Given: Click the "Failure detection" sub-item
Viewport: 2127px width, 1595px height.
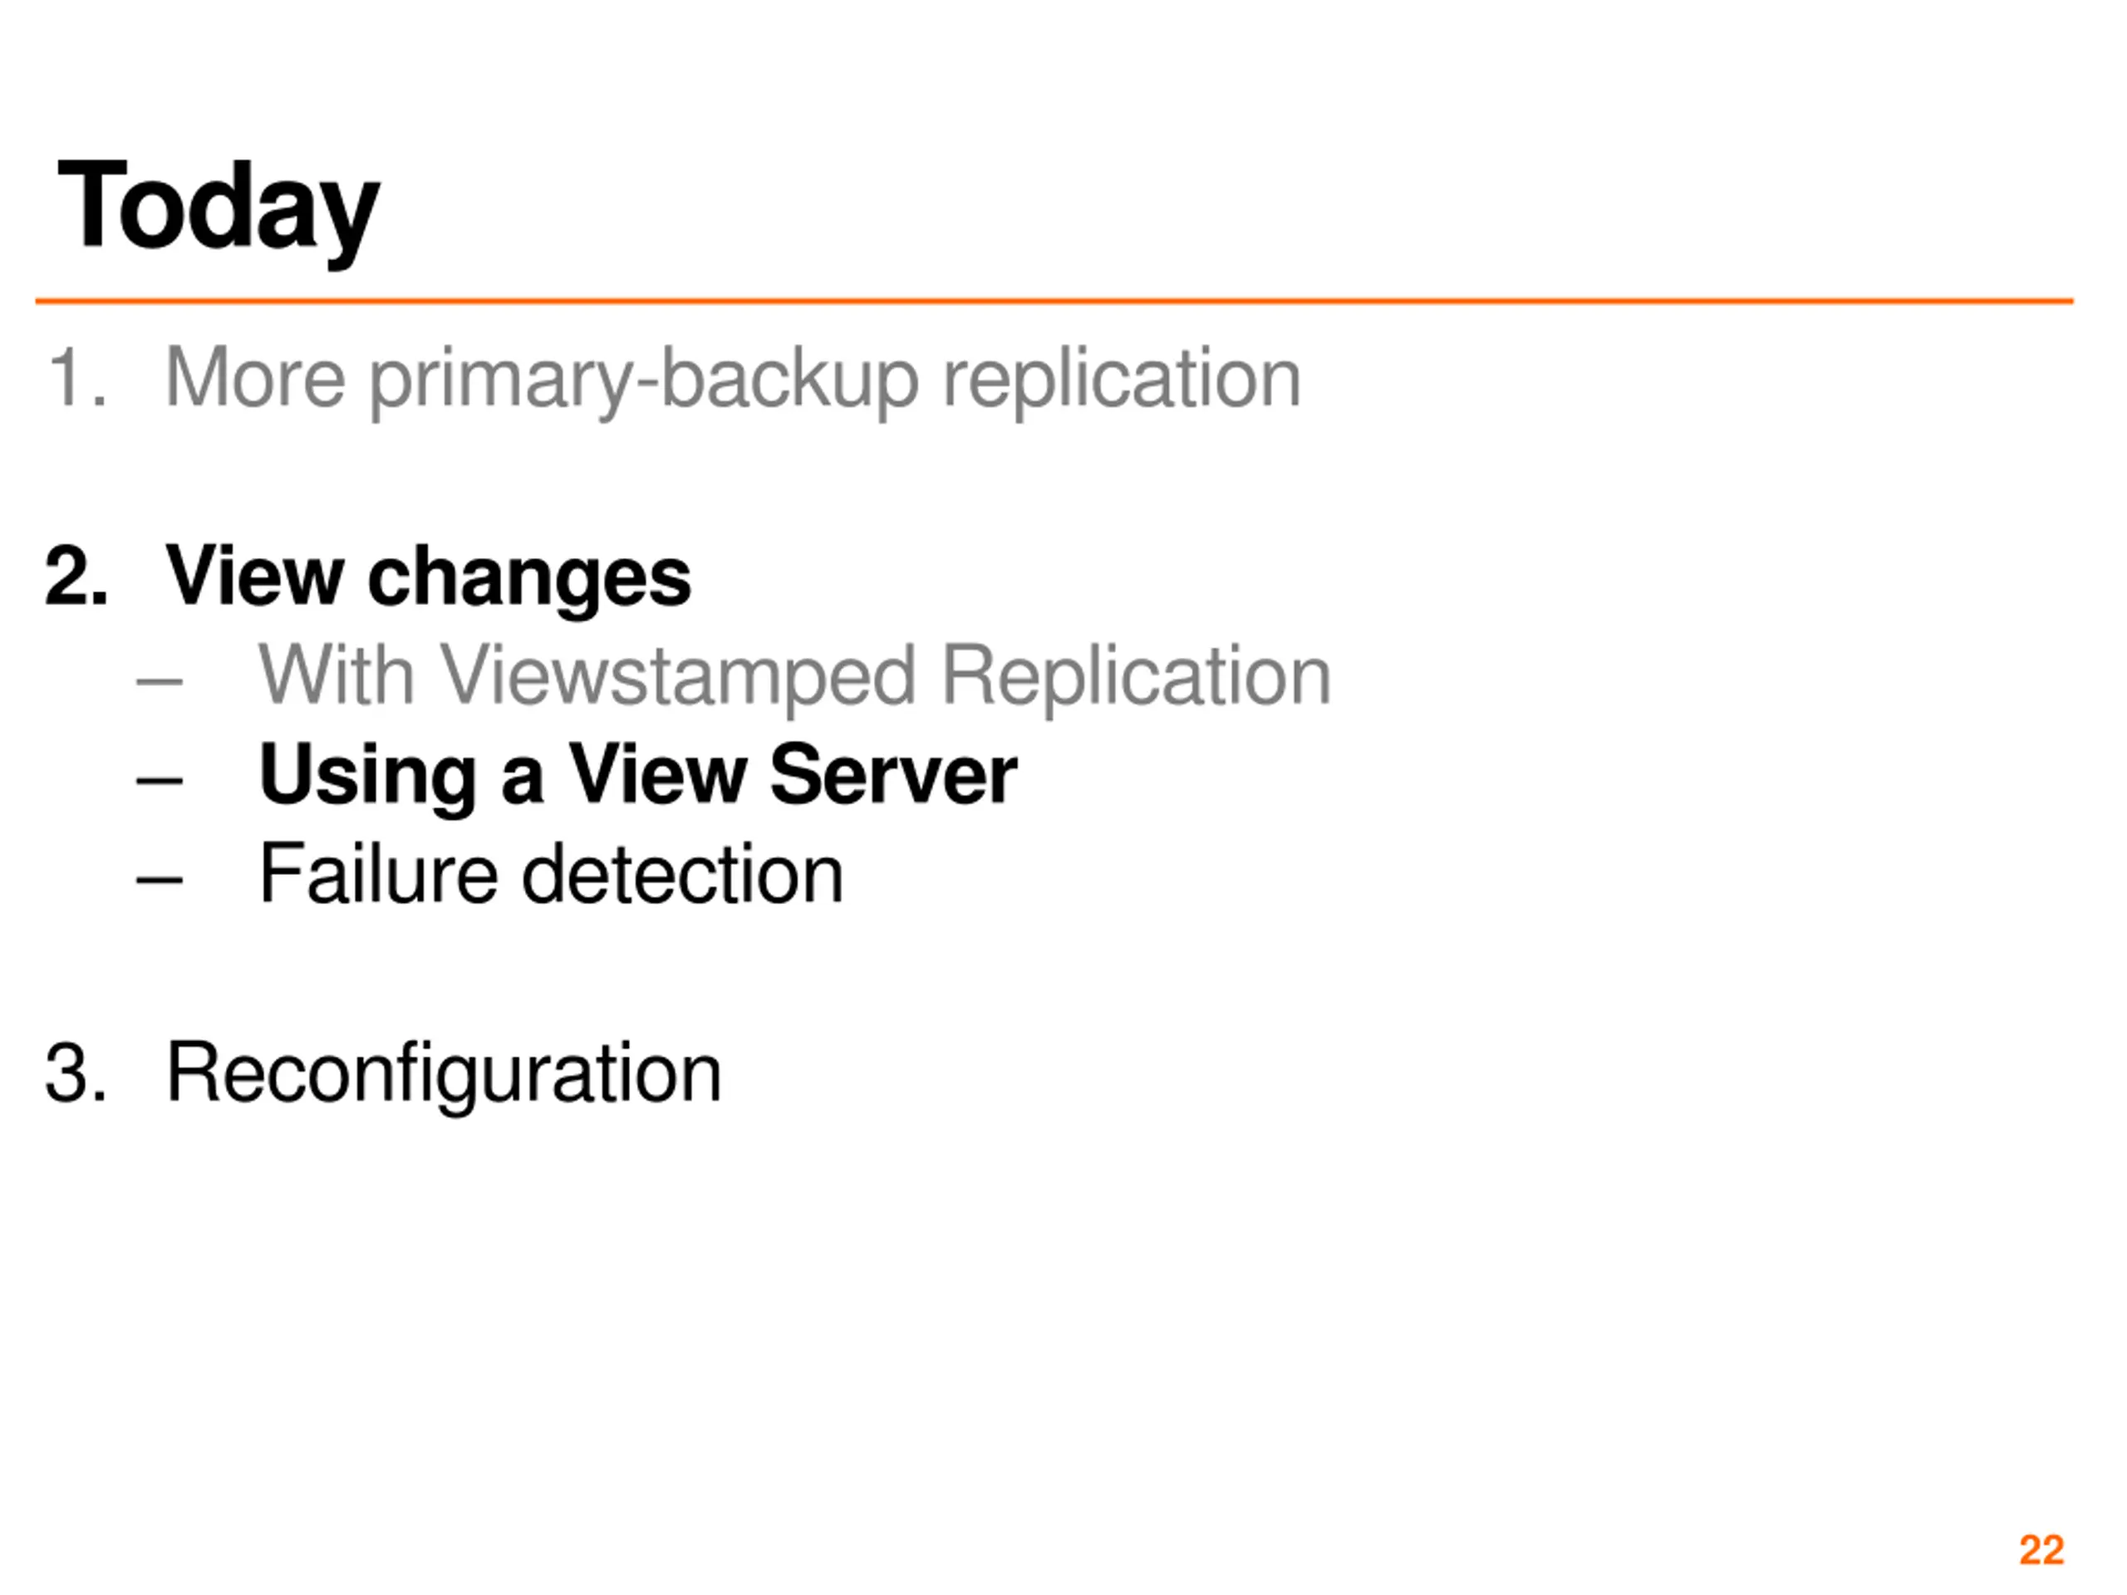Looking at the screenshot, I should [x=551, y=873].
